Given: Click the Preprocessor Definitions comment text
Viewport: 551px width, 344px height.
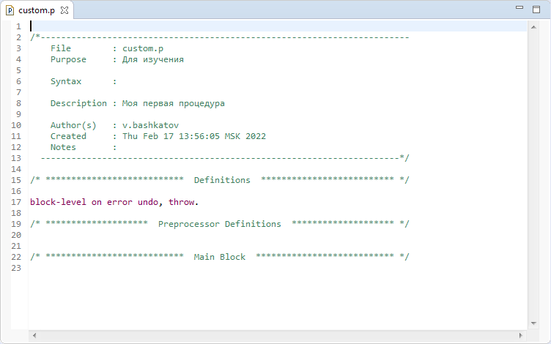Looking at the screenshot, I should 220,224.
